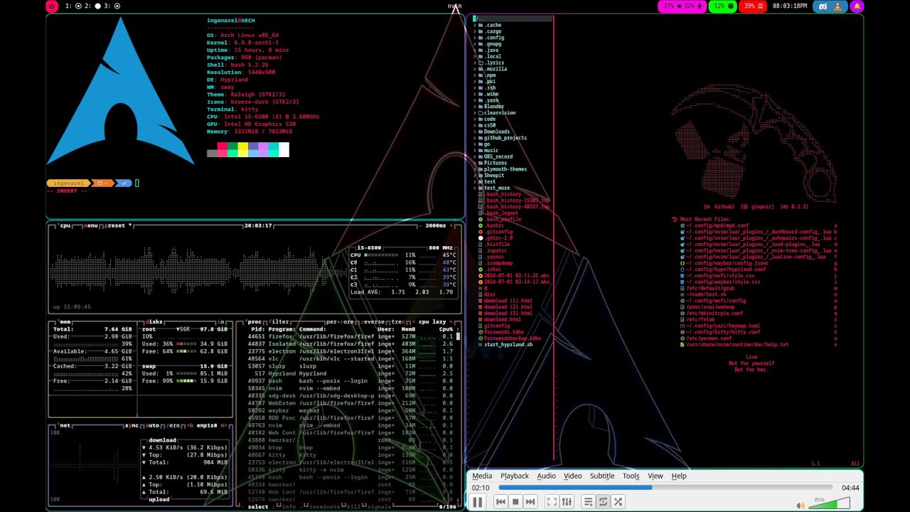Seek in the VLC progress bar

click(667, 488)
